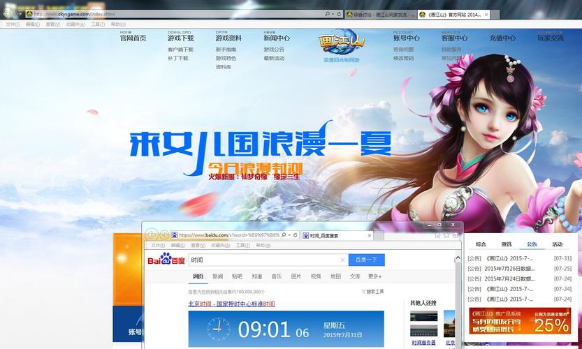Open home icon in Baidu window toolbar
Screen dimensions: 582x349
438,235
